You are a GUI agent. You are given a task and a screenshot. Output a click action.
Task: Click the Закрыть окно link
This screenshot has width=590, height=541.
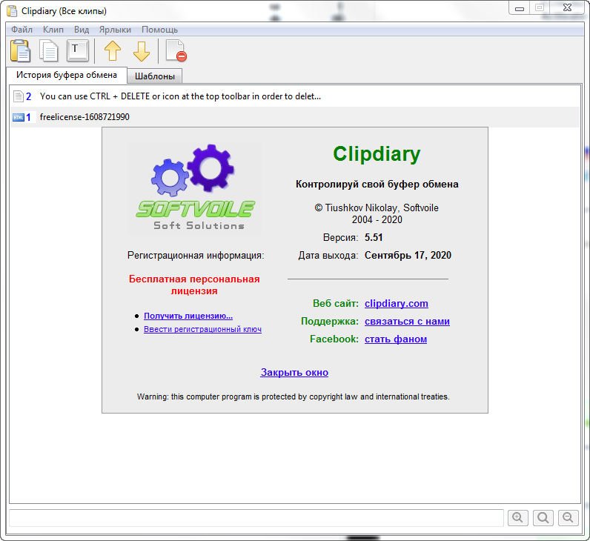coord(294,372)
